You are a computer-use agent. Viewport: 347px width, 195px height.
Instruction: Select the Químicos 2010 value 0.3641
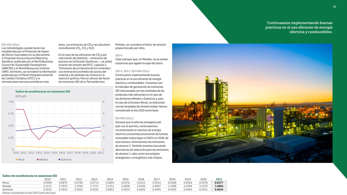click(48, 189)
